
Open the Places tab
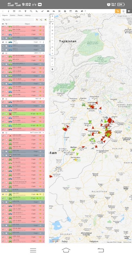tap(20, 15)
